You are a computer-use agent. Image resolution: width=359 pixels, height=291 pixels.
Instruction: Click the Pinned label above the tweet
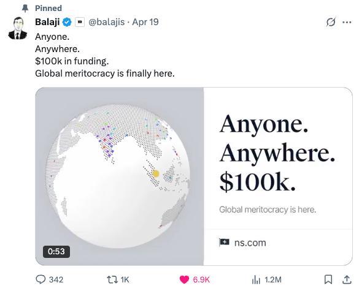(48, 8)
